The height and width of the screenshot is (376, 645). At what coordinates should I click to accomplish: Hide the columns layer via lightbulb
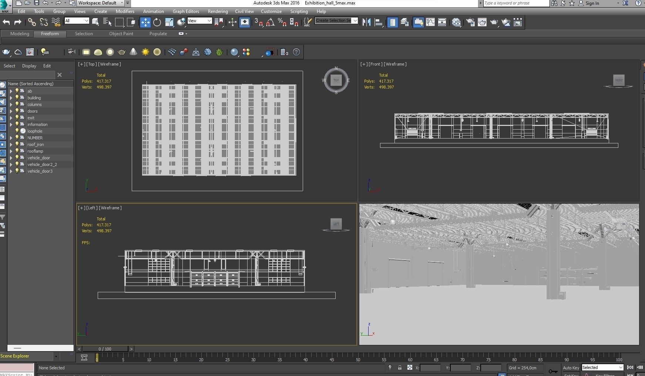[x=17, y=104]
